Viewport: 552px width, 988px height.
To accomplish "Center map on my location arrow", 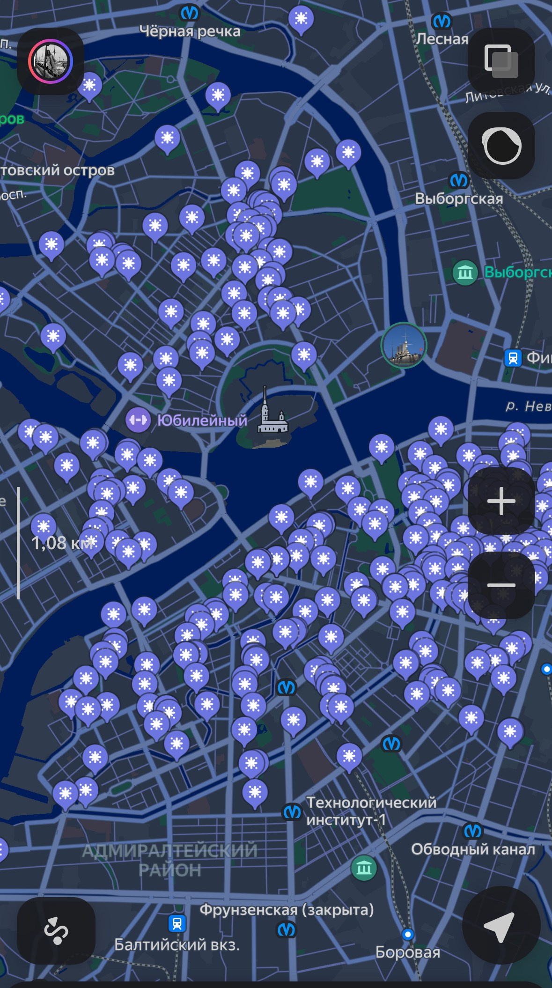I will 501,925.
